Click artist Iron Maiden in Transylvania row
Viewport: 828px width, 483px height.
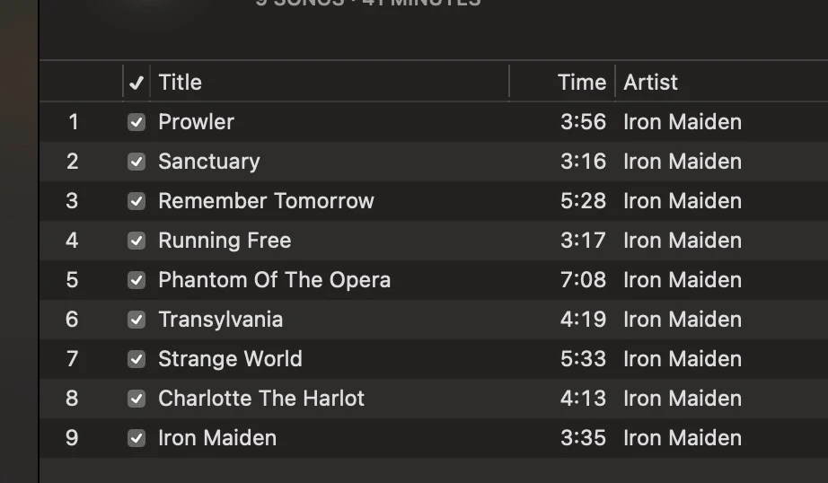(683, 320)
